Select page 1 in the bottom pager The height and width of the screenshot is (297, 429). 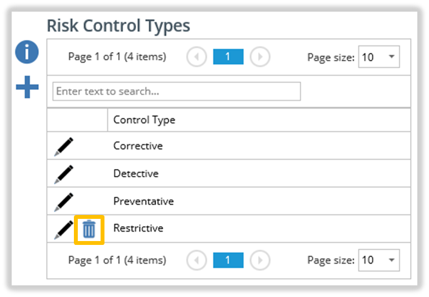[228, 260]
